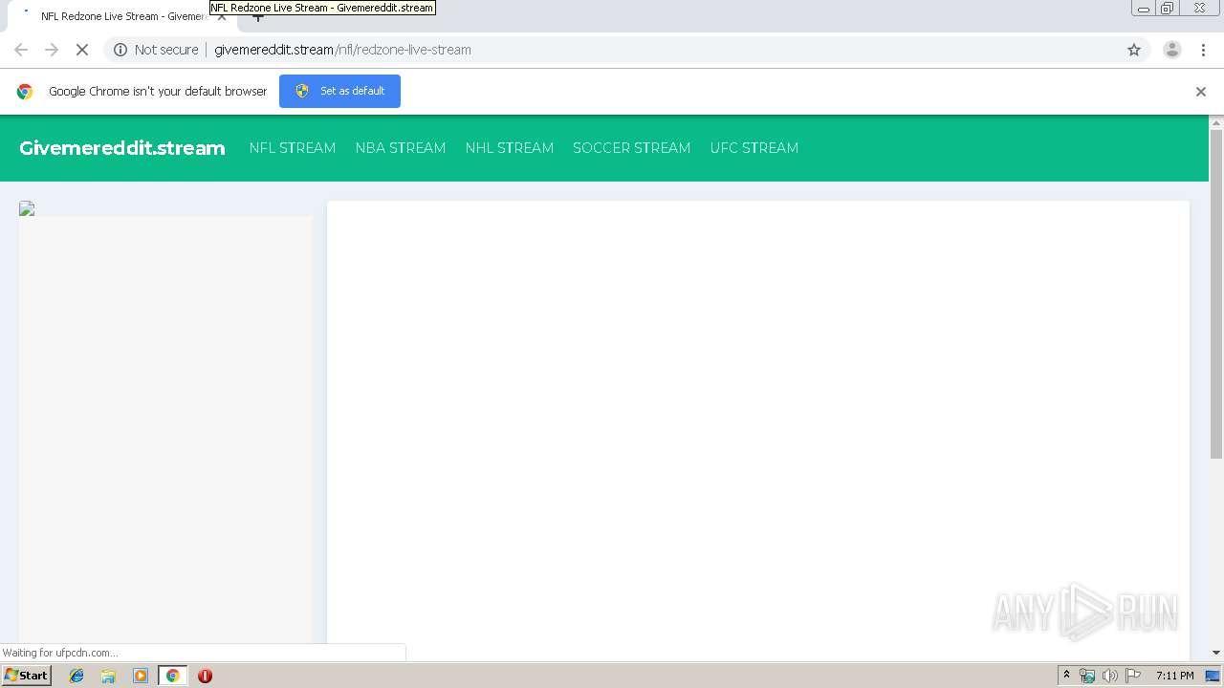Image resolution: width=1224 pixels, height=688 pixels.
Task: View site information for Not secure
Action: coord(156,50)
